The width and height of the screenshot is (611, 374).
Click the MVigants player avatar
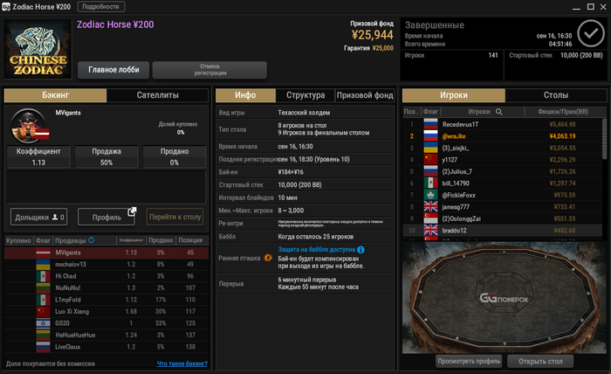28,126
